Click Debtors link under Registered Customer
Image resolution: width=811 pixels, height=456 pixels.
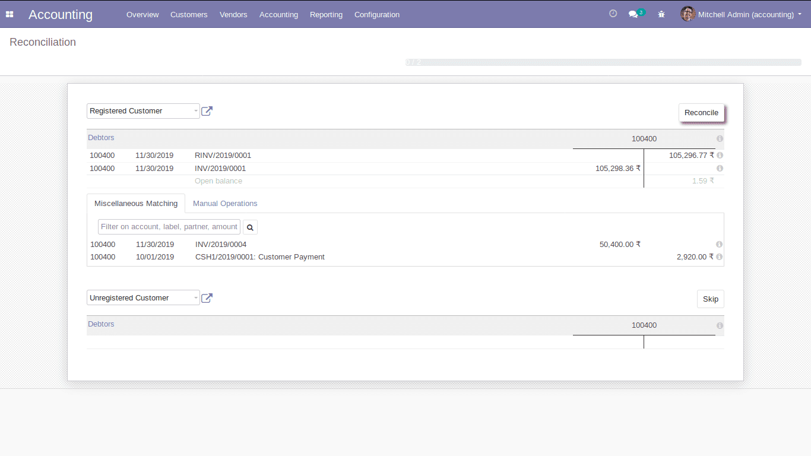point(101,138)
